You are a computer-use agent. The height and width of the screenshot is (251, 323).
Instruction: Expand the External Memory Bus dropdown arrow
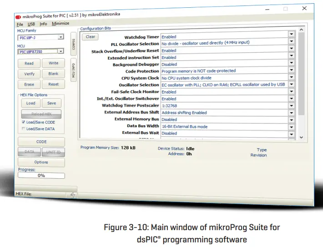(x=292, y=120)
